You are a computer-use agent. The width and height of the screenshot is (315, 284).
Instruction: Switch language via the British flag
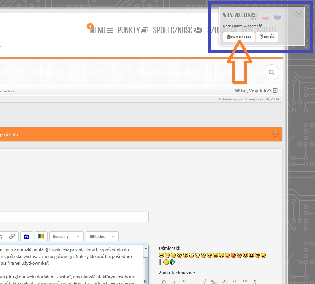pyautogui.click(x=254, y=17)
